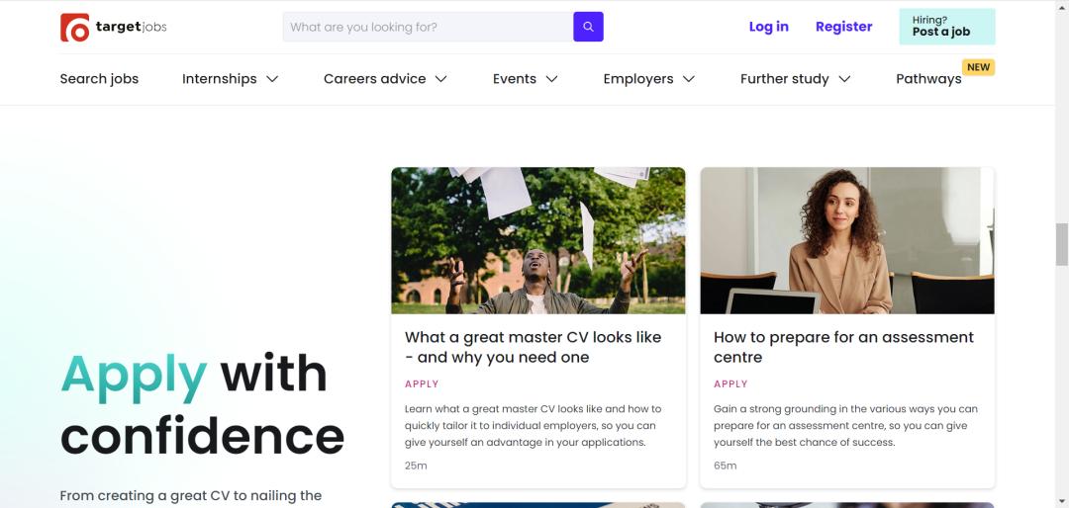Screen dimensions: 1069x508
Task: Click the 'Apply with confidence' heading
Action: point(203,404)
